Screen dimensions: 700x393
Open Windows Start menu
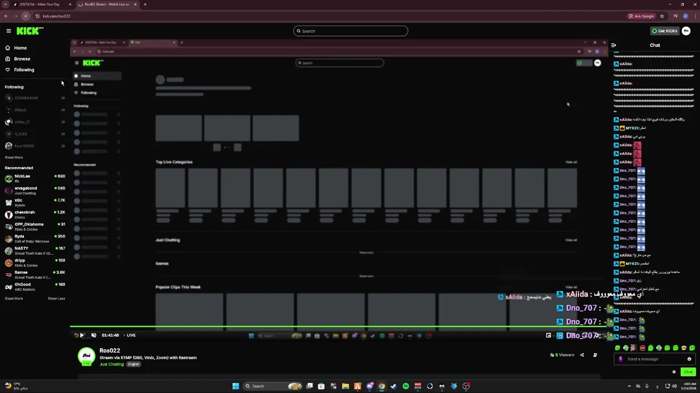click(236, 386)
